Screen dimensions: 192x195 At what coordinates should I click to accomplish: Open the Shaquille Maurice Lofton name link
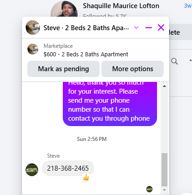pyautogui.click(x=121, y=6)
